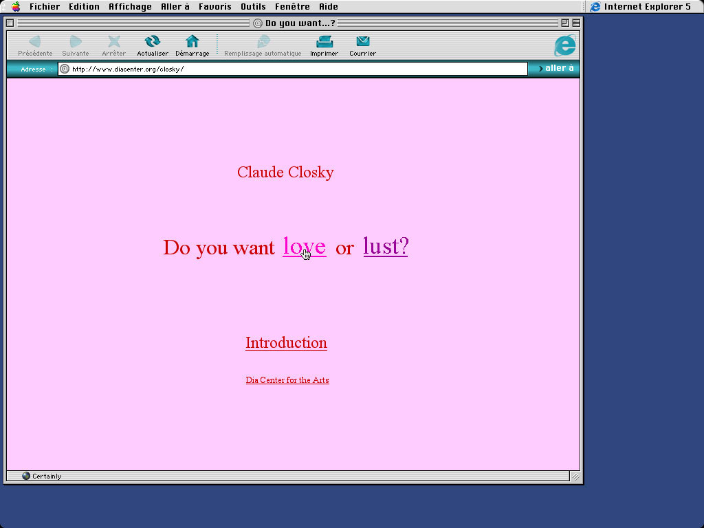Select the Remplissage automatique autofill icon
This screenshot has height=528, width=704.
[x=263, y=41]
